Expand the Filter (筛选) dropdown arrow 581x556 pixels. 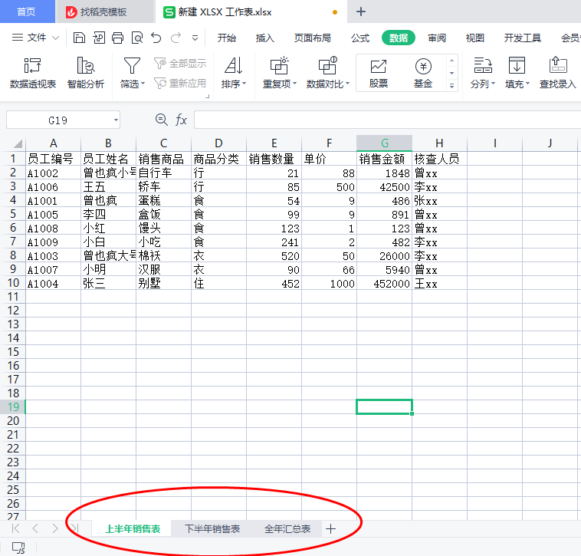point(143,84)
